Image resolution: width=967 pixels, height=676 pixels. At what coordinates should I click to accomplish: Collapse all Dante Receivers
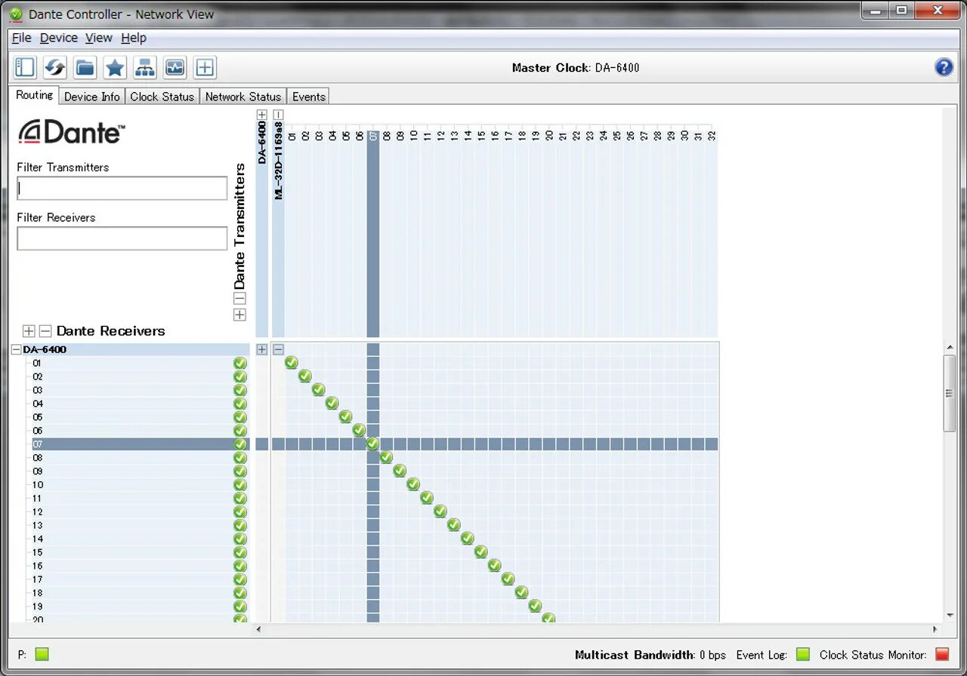click(45, 330)
